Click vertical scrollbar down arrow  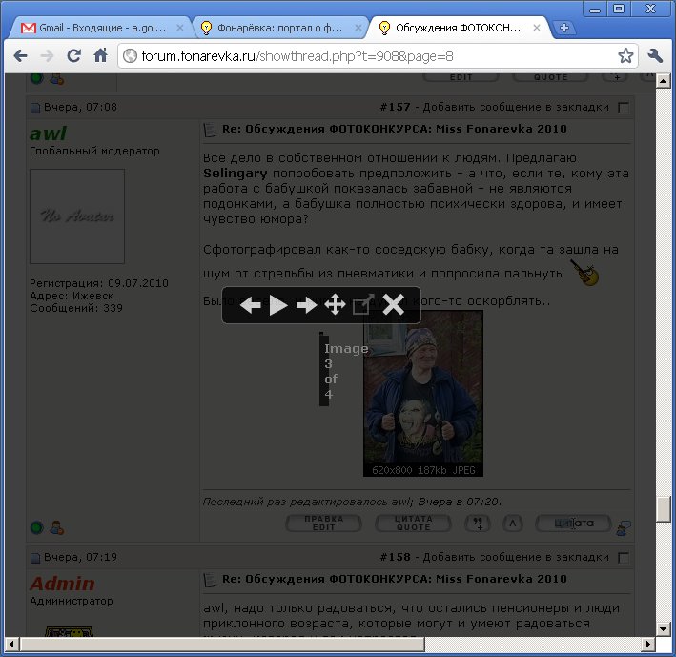tap(663, 629)
